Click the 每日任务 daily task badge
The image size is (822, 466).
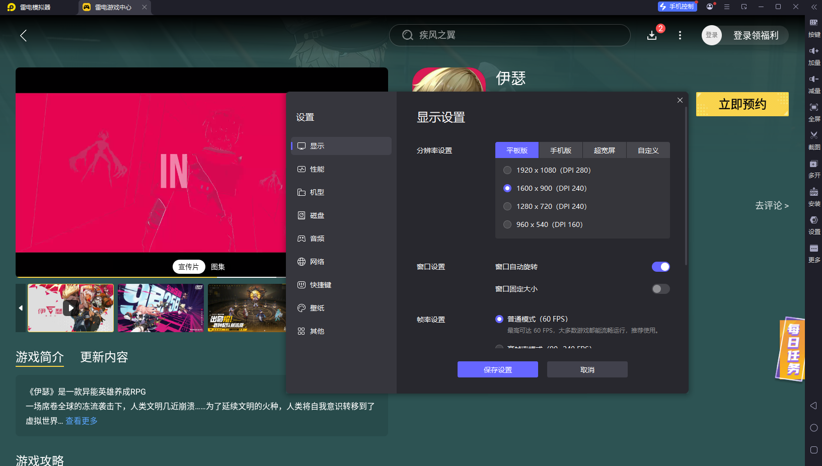(x=791, y=349)
